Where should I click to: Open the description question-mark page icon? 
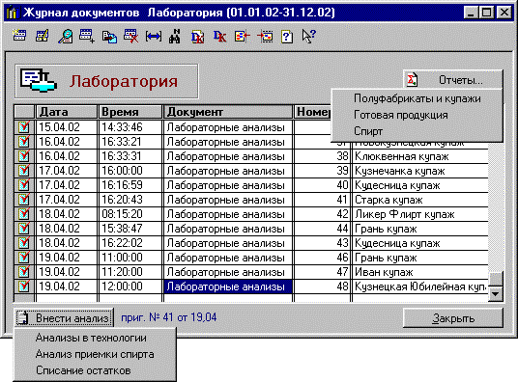point(286,37)
